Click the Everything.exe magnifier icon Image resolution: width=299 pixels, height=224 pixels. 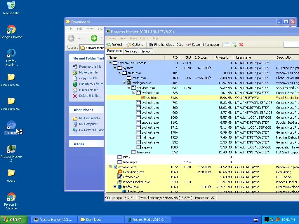[x=119, y=172]
